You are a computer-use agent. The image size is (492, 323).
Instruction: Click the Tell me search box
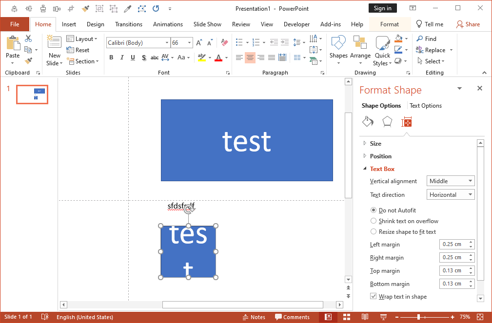click(430, 24)
